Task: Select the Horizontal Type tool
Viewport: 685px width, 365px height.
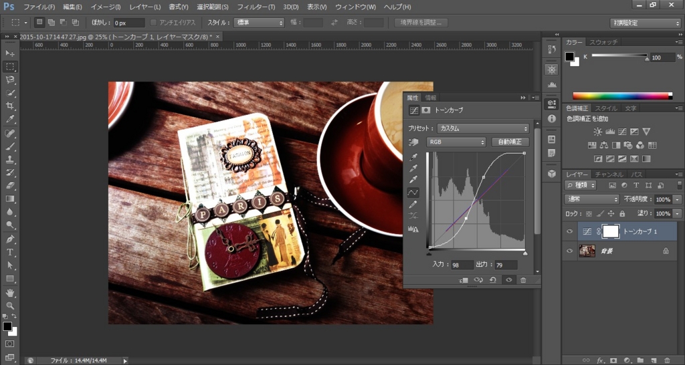Action: (x=9, y=252)
